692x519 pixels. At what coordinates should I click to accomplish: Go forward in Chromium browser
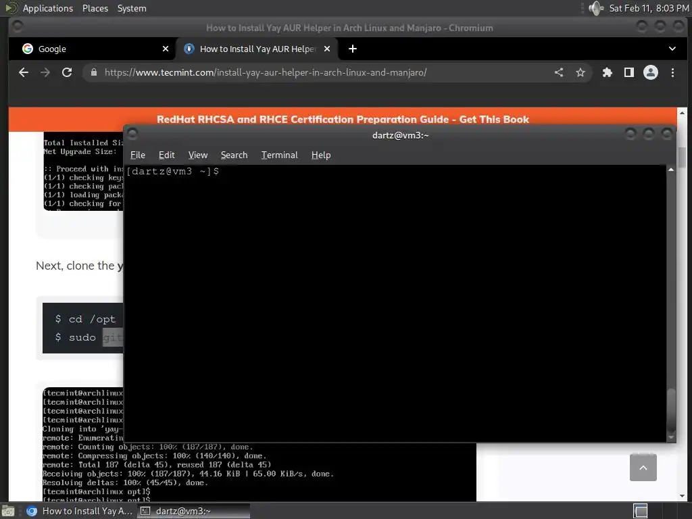pos(45,72)
